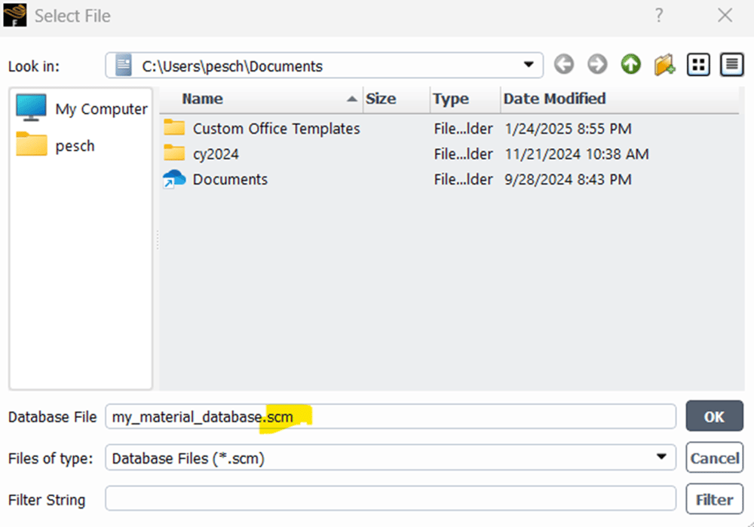Select My Computer in the sidebar
This screenshot has height=527, width=754.
point(79,108)
